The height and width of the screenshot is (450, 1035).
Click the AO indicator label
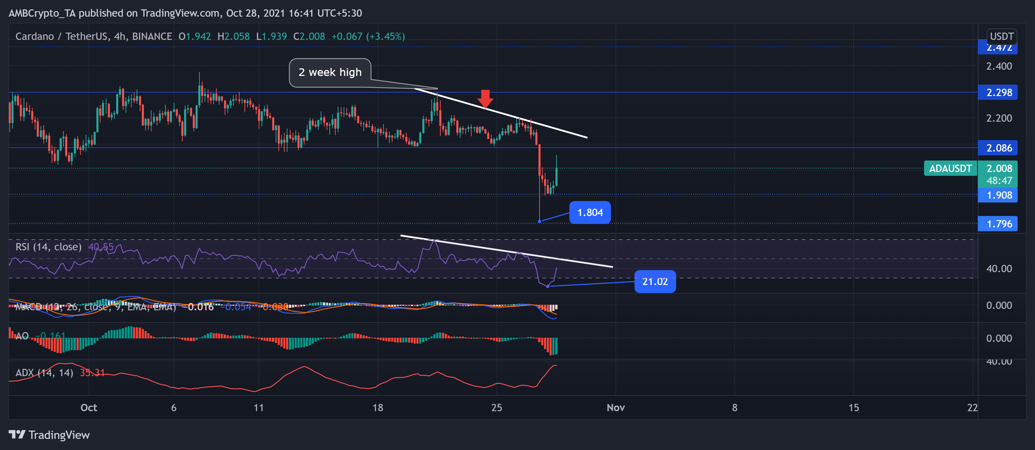point(22,336)
